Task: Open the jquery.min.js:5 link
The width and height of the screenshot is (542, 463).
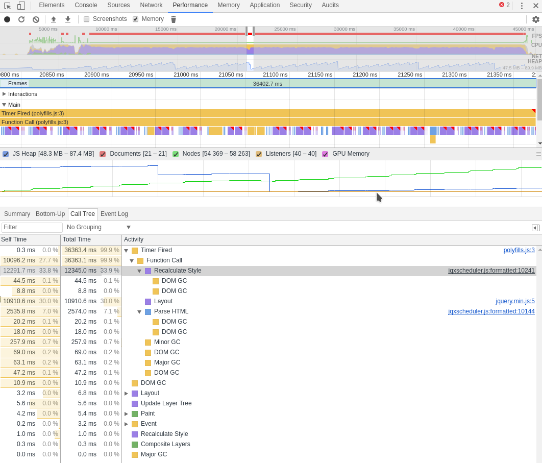Action: (x=514, y=301)
